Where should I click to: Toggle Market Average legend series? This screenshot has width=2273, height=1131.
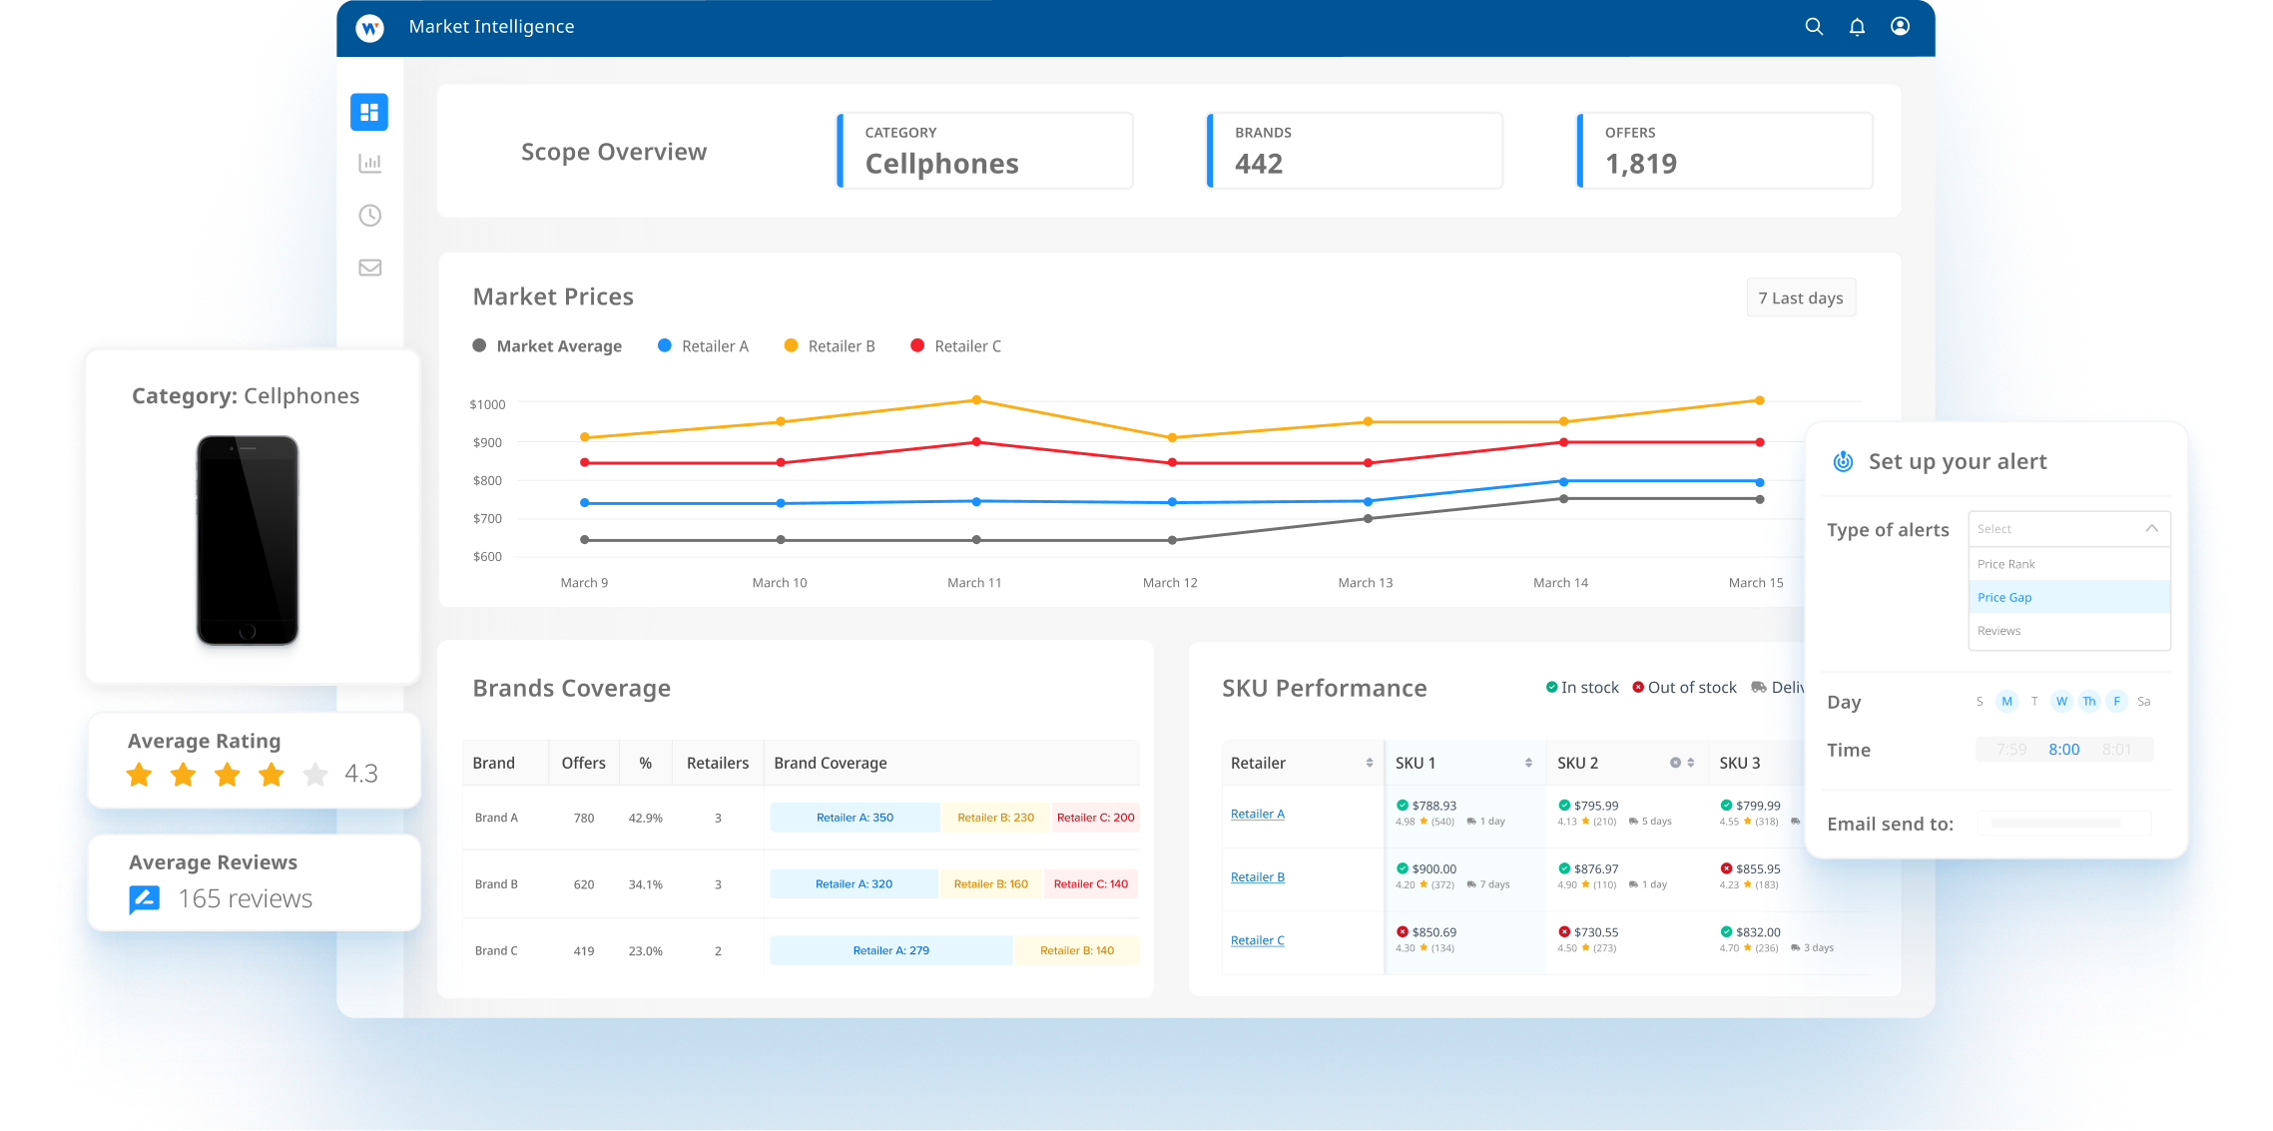(547, 346)
